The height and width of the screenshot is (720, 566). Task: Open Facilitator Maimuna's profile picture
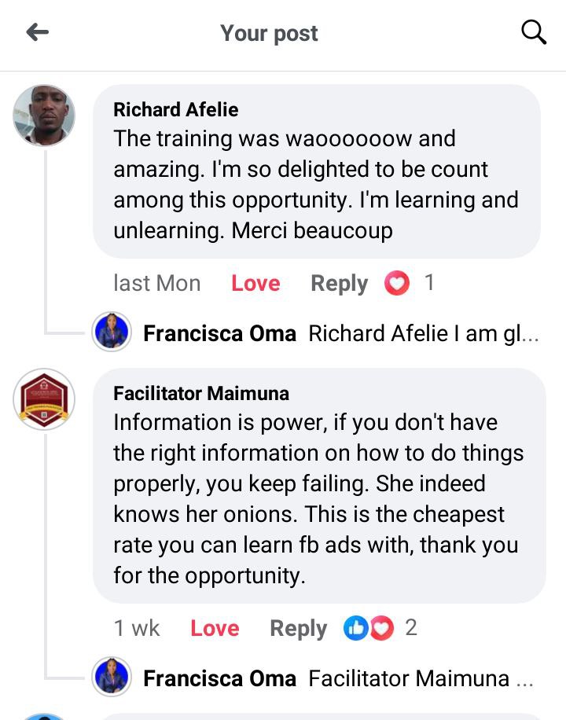pos(44,399)
